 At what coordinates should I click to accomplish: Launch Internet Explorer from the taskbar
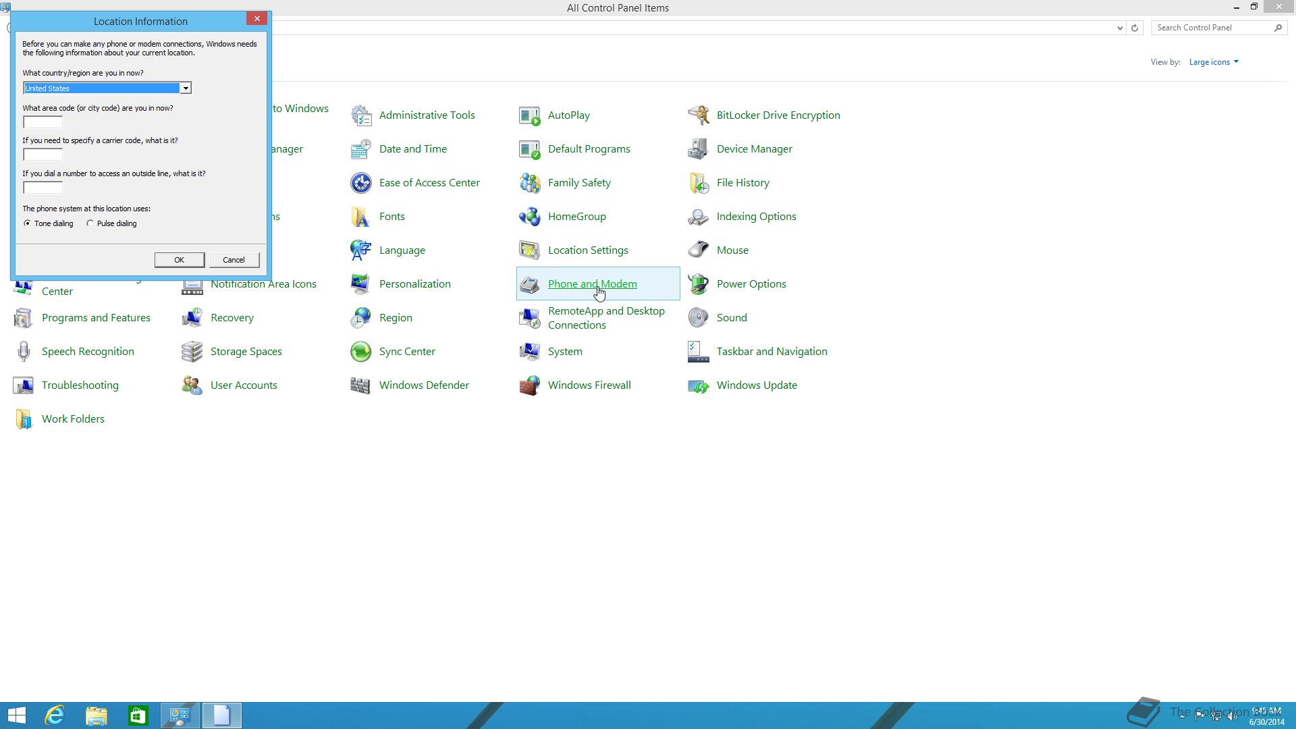click(x=55, y=715)
